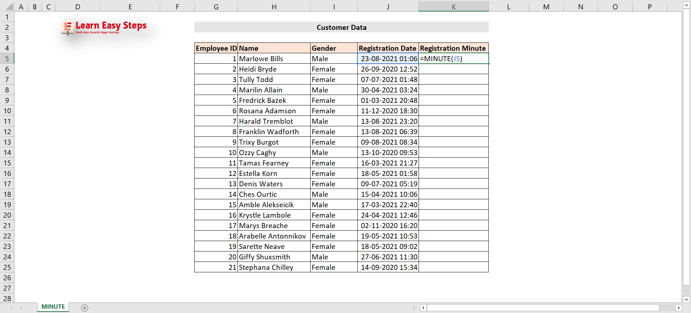Select the Customer Data title cell

(x=342, y=27)
